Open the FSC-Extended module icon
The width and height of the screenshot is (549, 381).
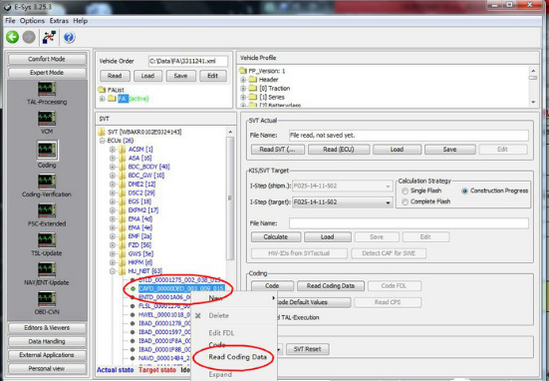pos(47,211)
